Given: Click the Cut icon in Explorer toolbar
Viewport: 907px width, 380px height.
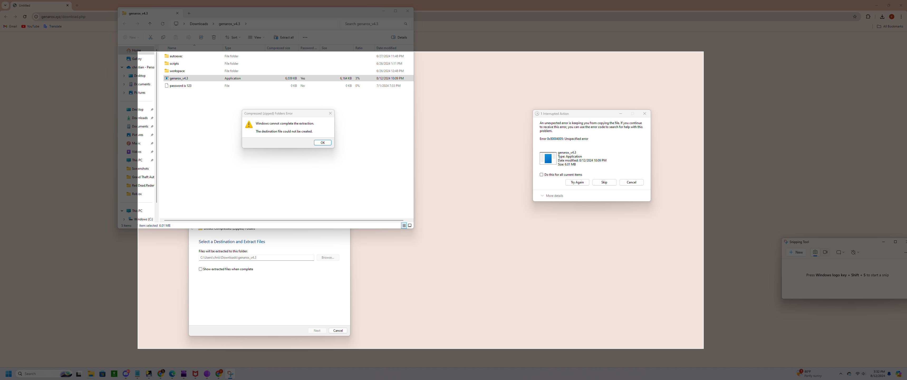Looking at the screenshot, I should tap(150, 37).
